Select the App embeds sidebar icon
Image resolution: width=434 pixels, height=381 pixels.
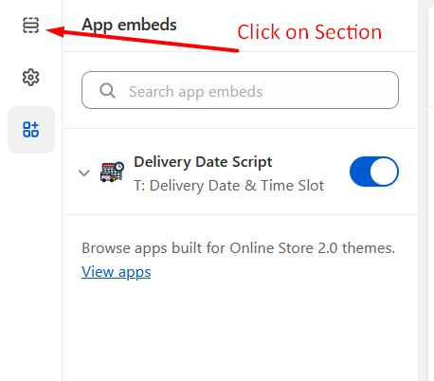point(30,130)
